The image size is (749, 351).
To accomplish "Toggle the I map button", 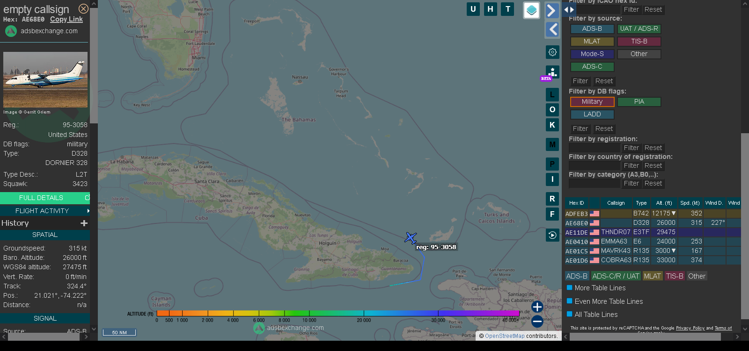I will (x=552, y=179).
